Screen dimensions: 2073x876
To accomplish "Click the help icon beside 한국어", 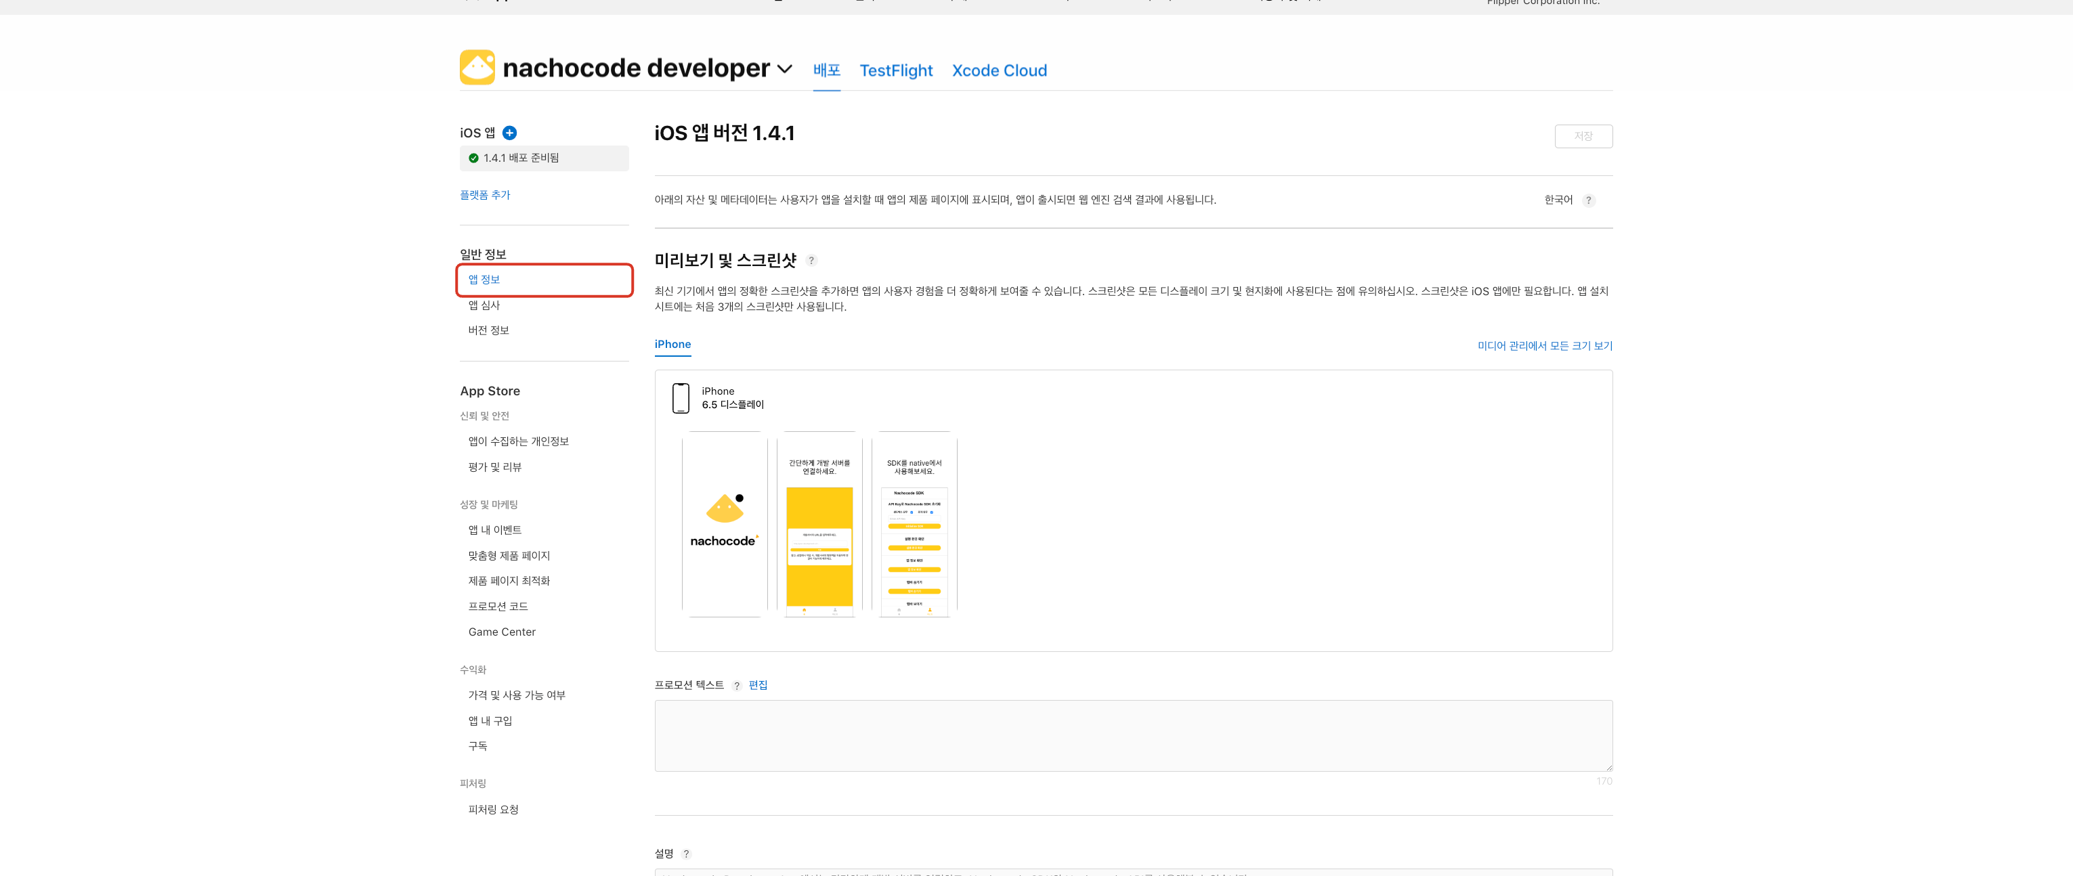I will pos(1587,200).
